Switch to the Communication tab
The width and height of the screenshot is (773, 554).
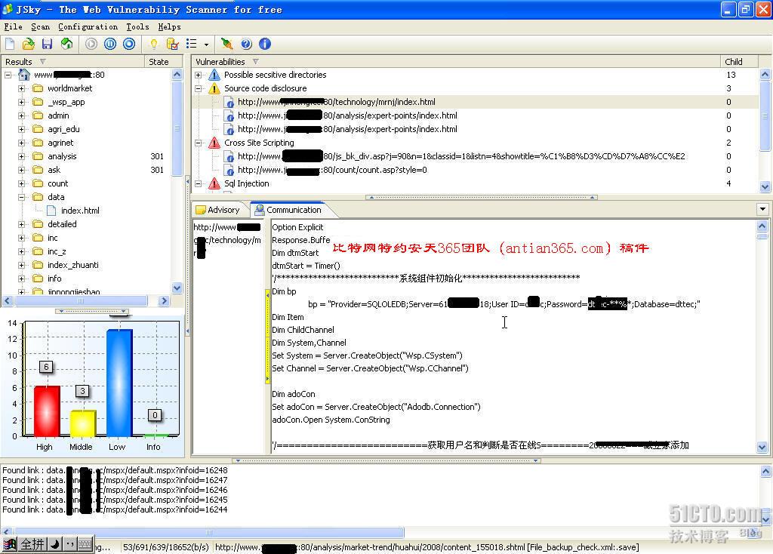(288, 210)
